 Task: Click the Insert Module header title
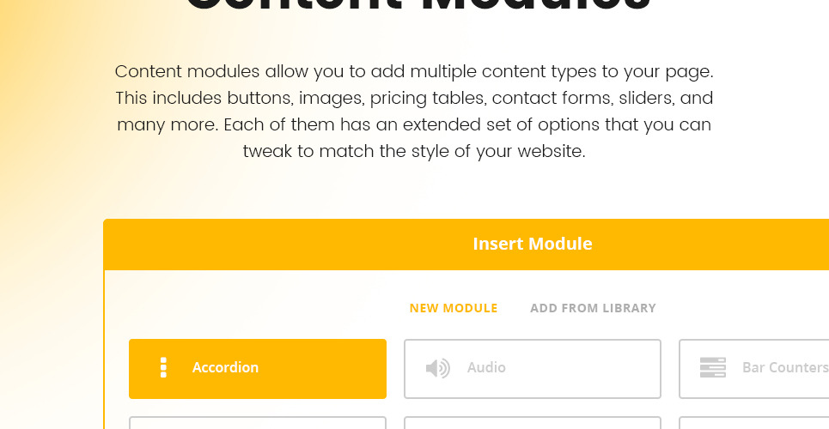point(533,244)
